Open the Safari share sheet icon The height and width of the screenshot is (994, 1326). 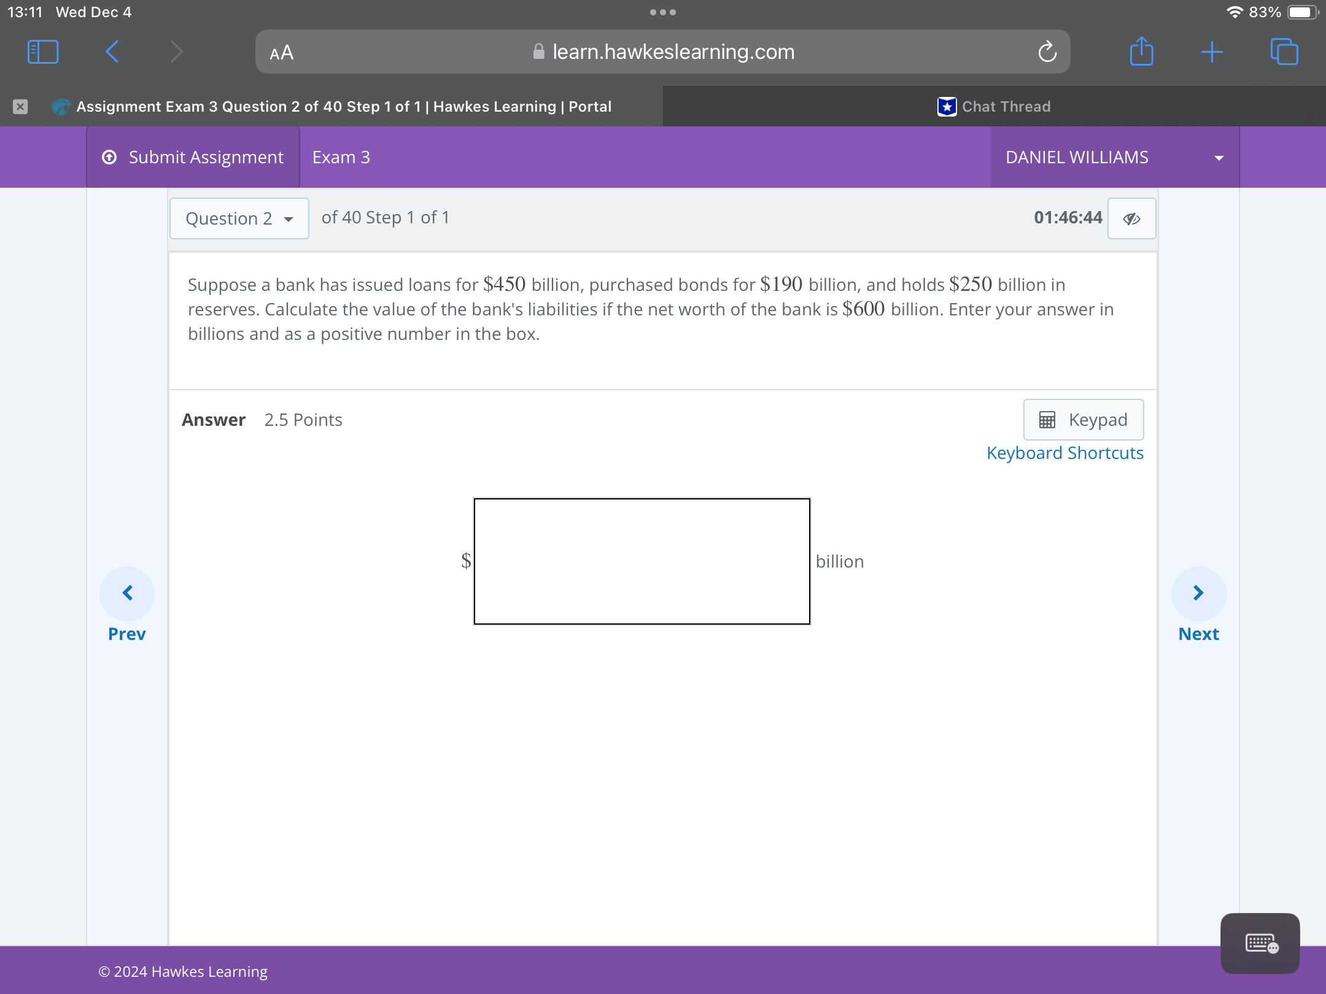point(1141,52)
